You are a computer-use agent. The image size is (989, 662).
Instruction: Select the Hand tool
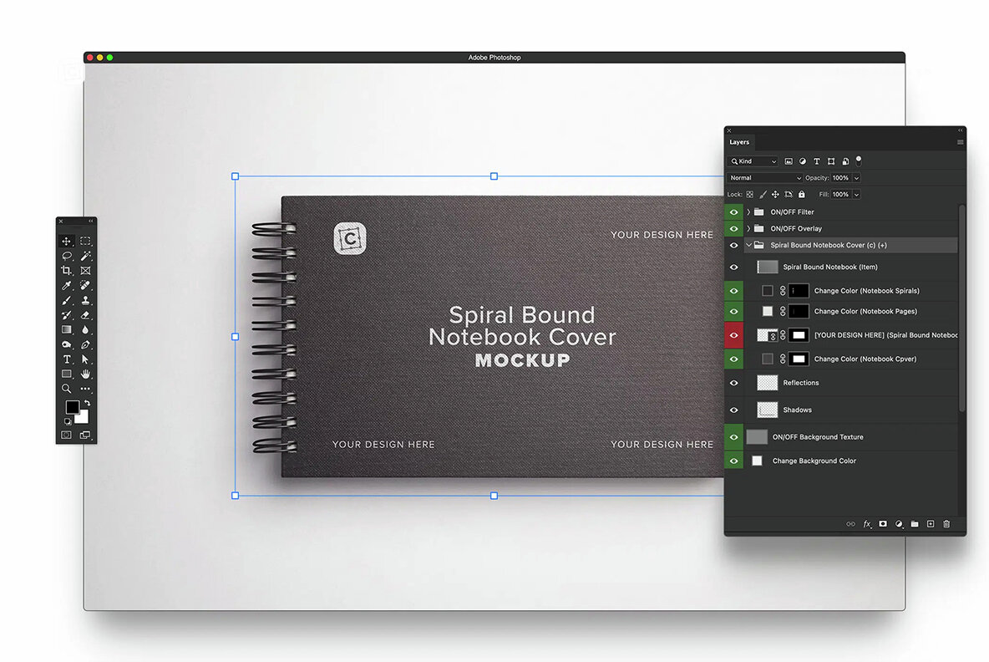point(85,374)
